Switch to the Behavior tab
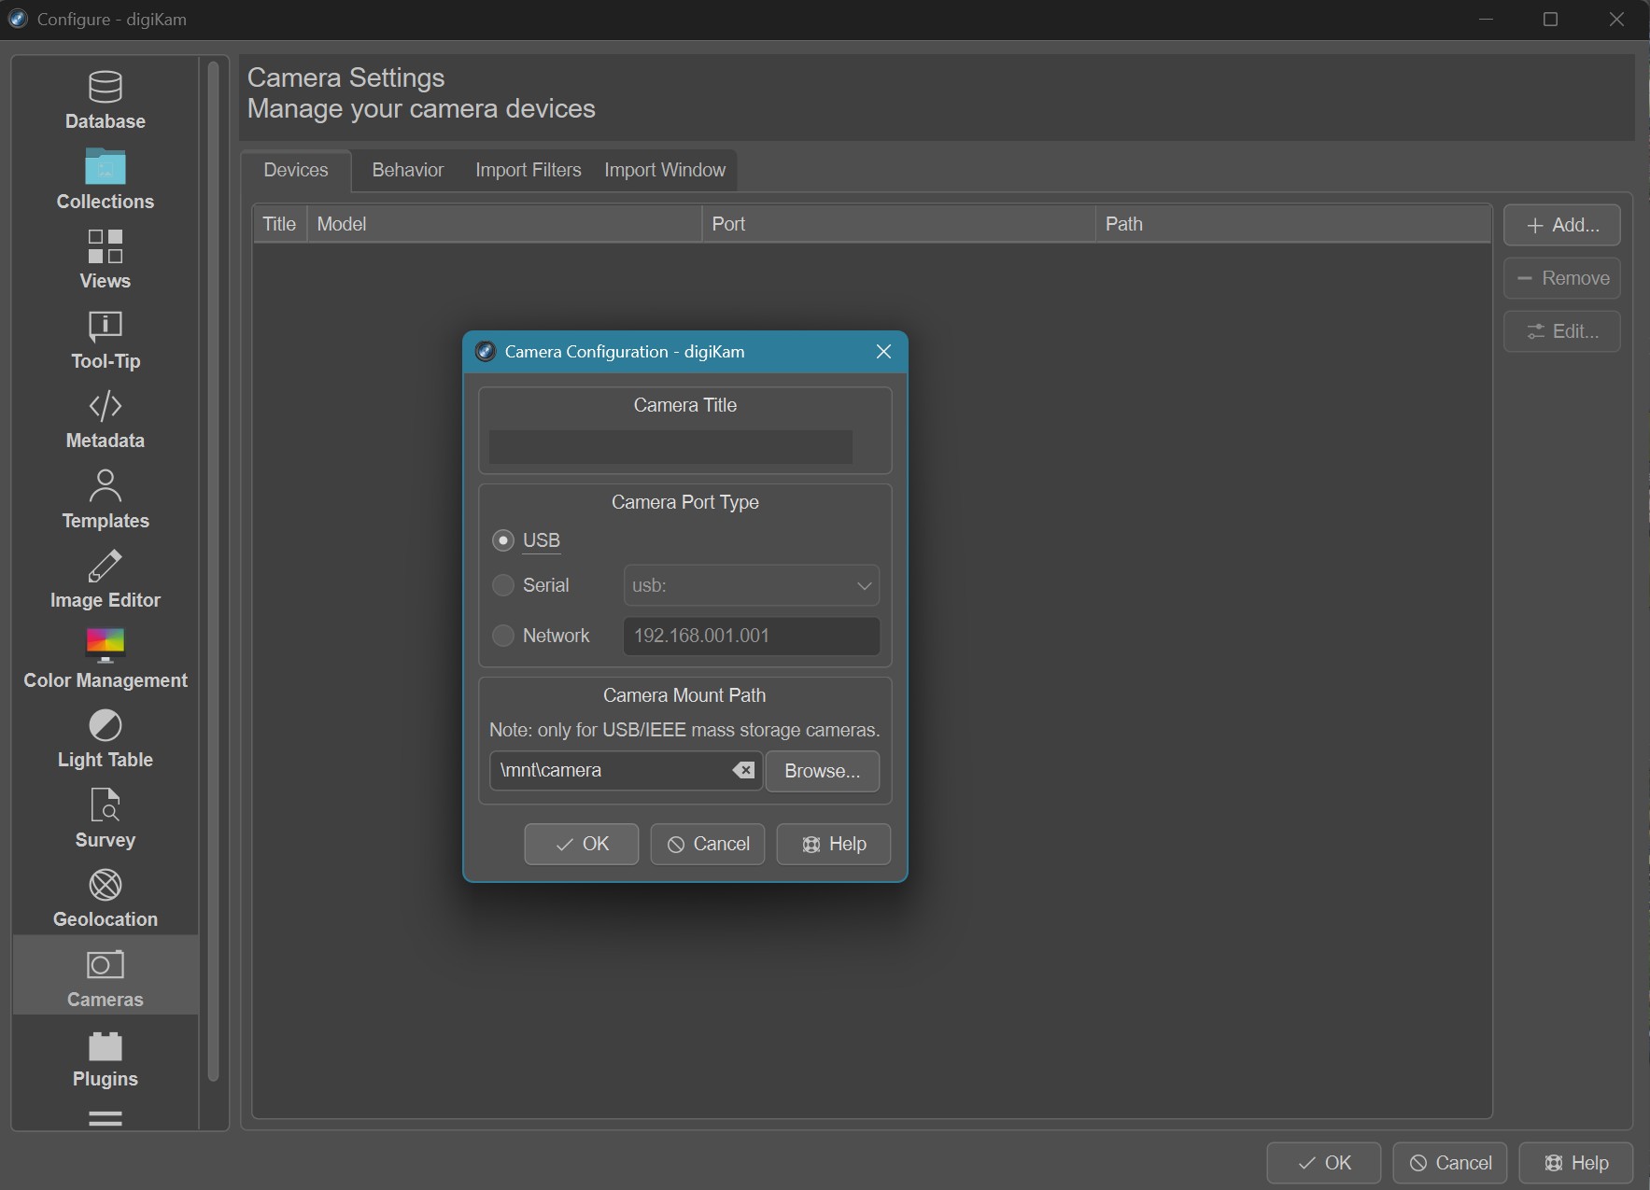Viewport: 1650px width, 1190px height. point(407,170)
